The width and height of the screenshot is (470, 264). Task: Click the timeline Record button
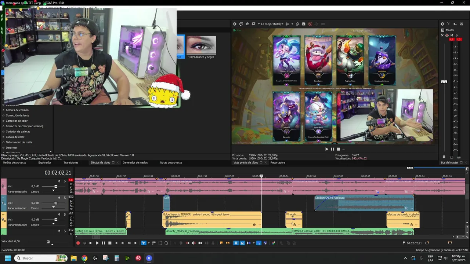tap(78, 243)
